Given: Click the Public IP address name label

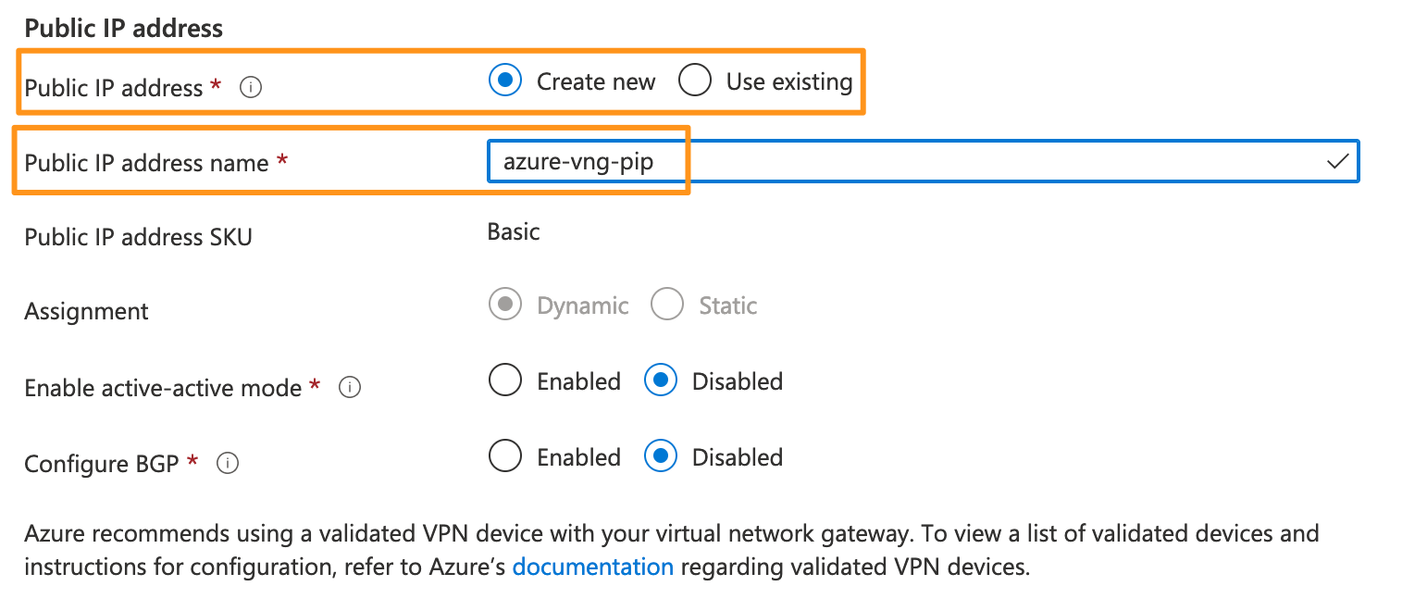Looking at the screenshot, I should click(146, 163).
